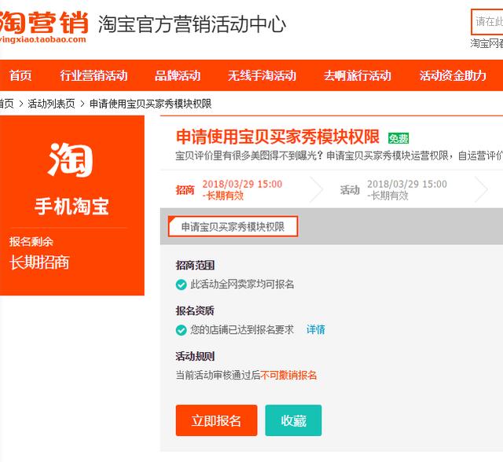Select 无线手淘活动 in the nav bar

262,75
